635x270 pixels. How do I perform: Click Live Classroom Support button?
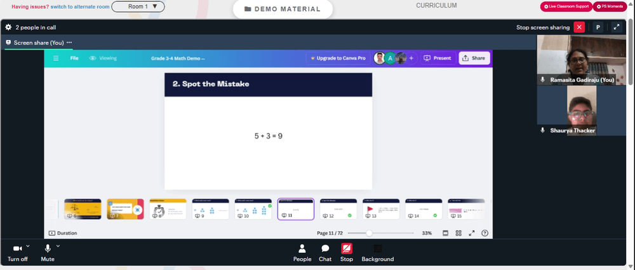pyautogui.click(x=566, y=6)
